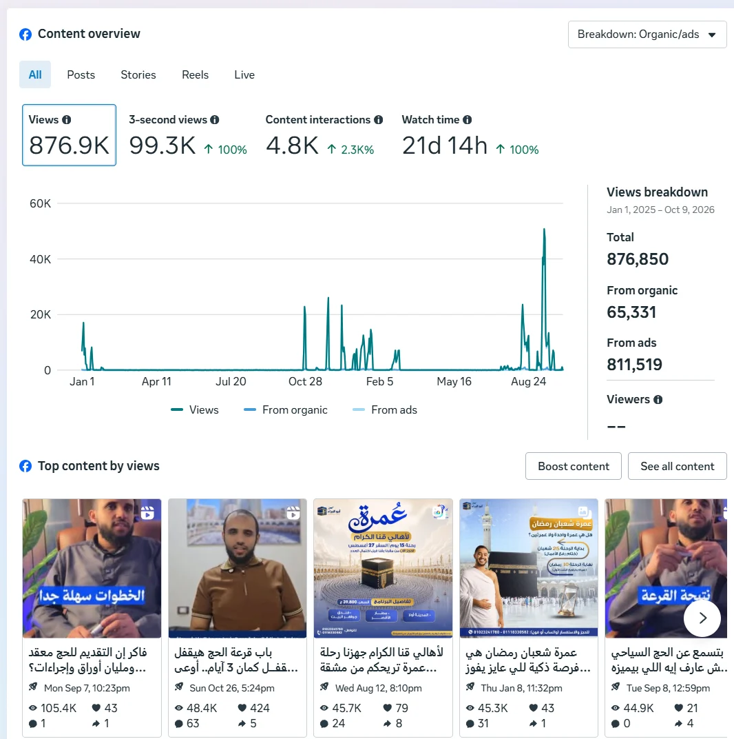Click the Boost content button
The width and height of the screenshot is (734, 739).
tap(574, 466)
